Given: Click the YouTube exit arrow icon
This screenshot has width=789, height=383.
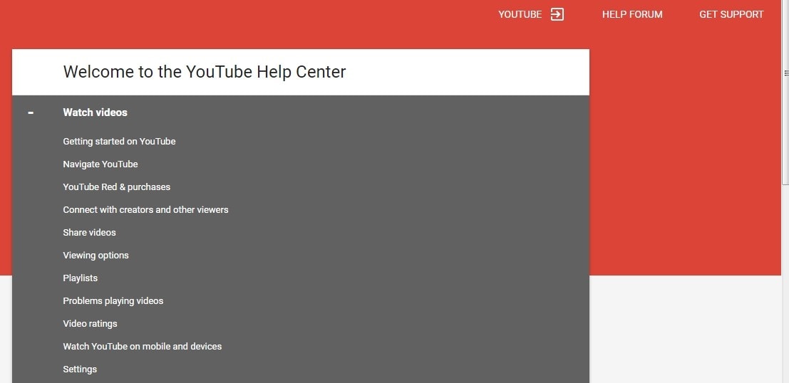Looking at the screenshot, I should [557, 14].
